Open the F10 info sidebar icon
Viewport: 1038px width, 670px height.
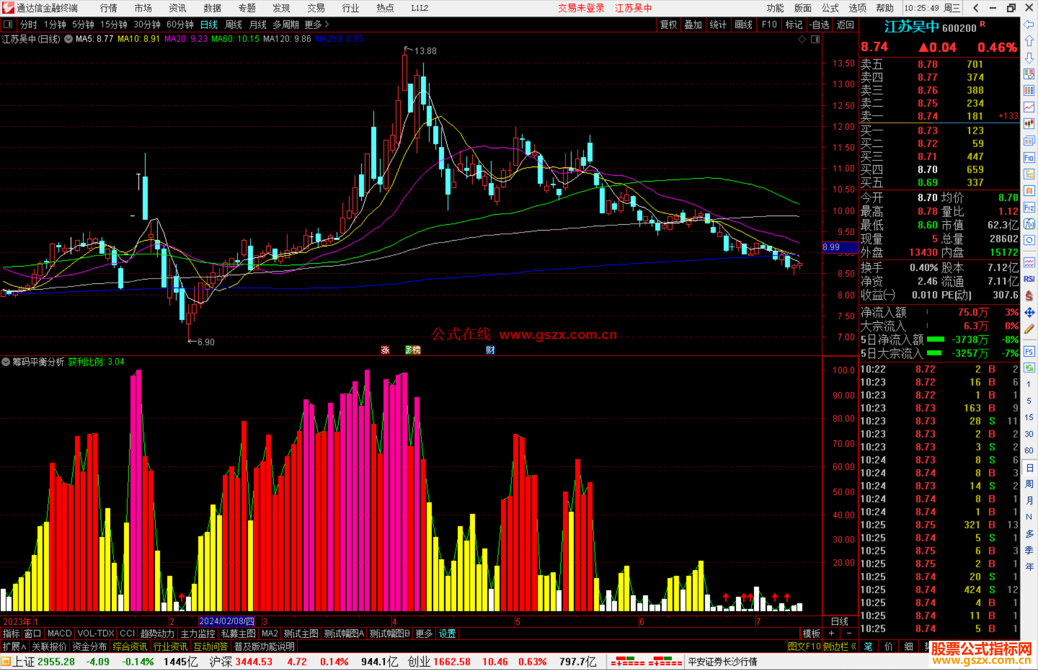[1029, 158]
